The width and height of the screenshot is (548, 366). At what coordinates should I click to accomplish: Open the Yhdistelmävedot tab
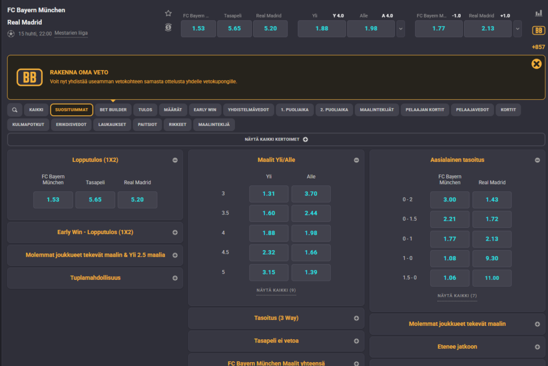click(x=248, y=110)
